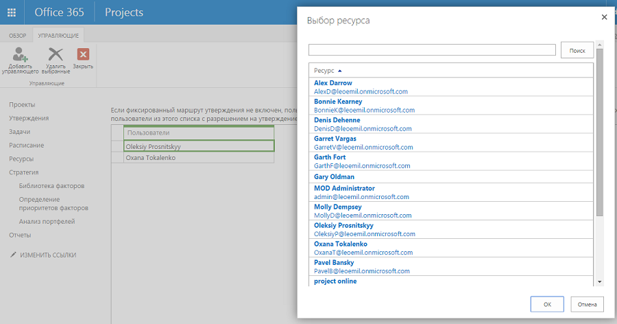The width and height of the screenshot is (617, 324).
Task: Open Анализ портфелей sub-link
Action: 47,221
